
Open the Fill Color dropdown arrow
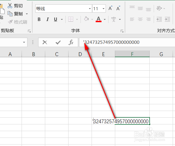92,20
